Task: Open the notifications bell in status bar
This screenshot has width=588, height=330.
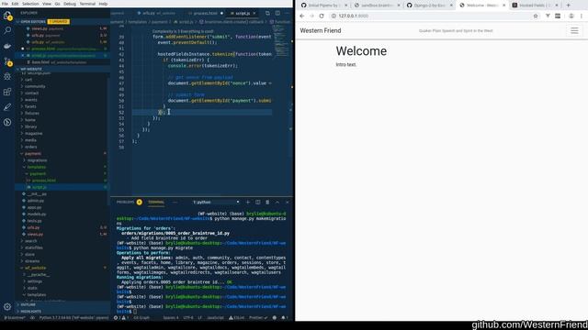Action: pyautogui.click(x=285, y=318)
